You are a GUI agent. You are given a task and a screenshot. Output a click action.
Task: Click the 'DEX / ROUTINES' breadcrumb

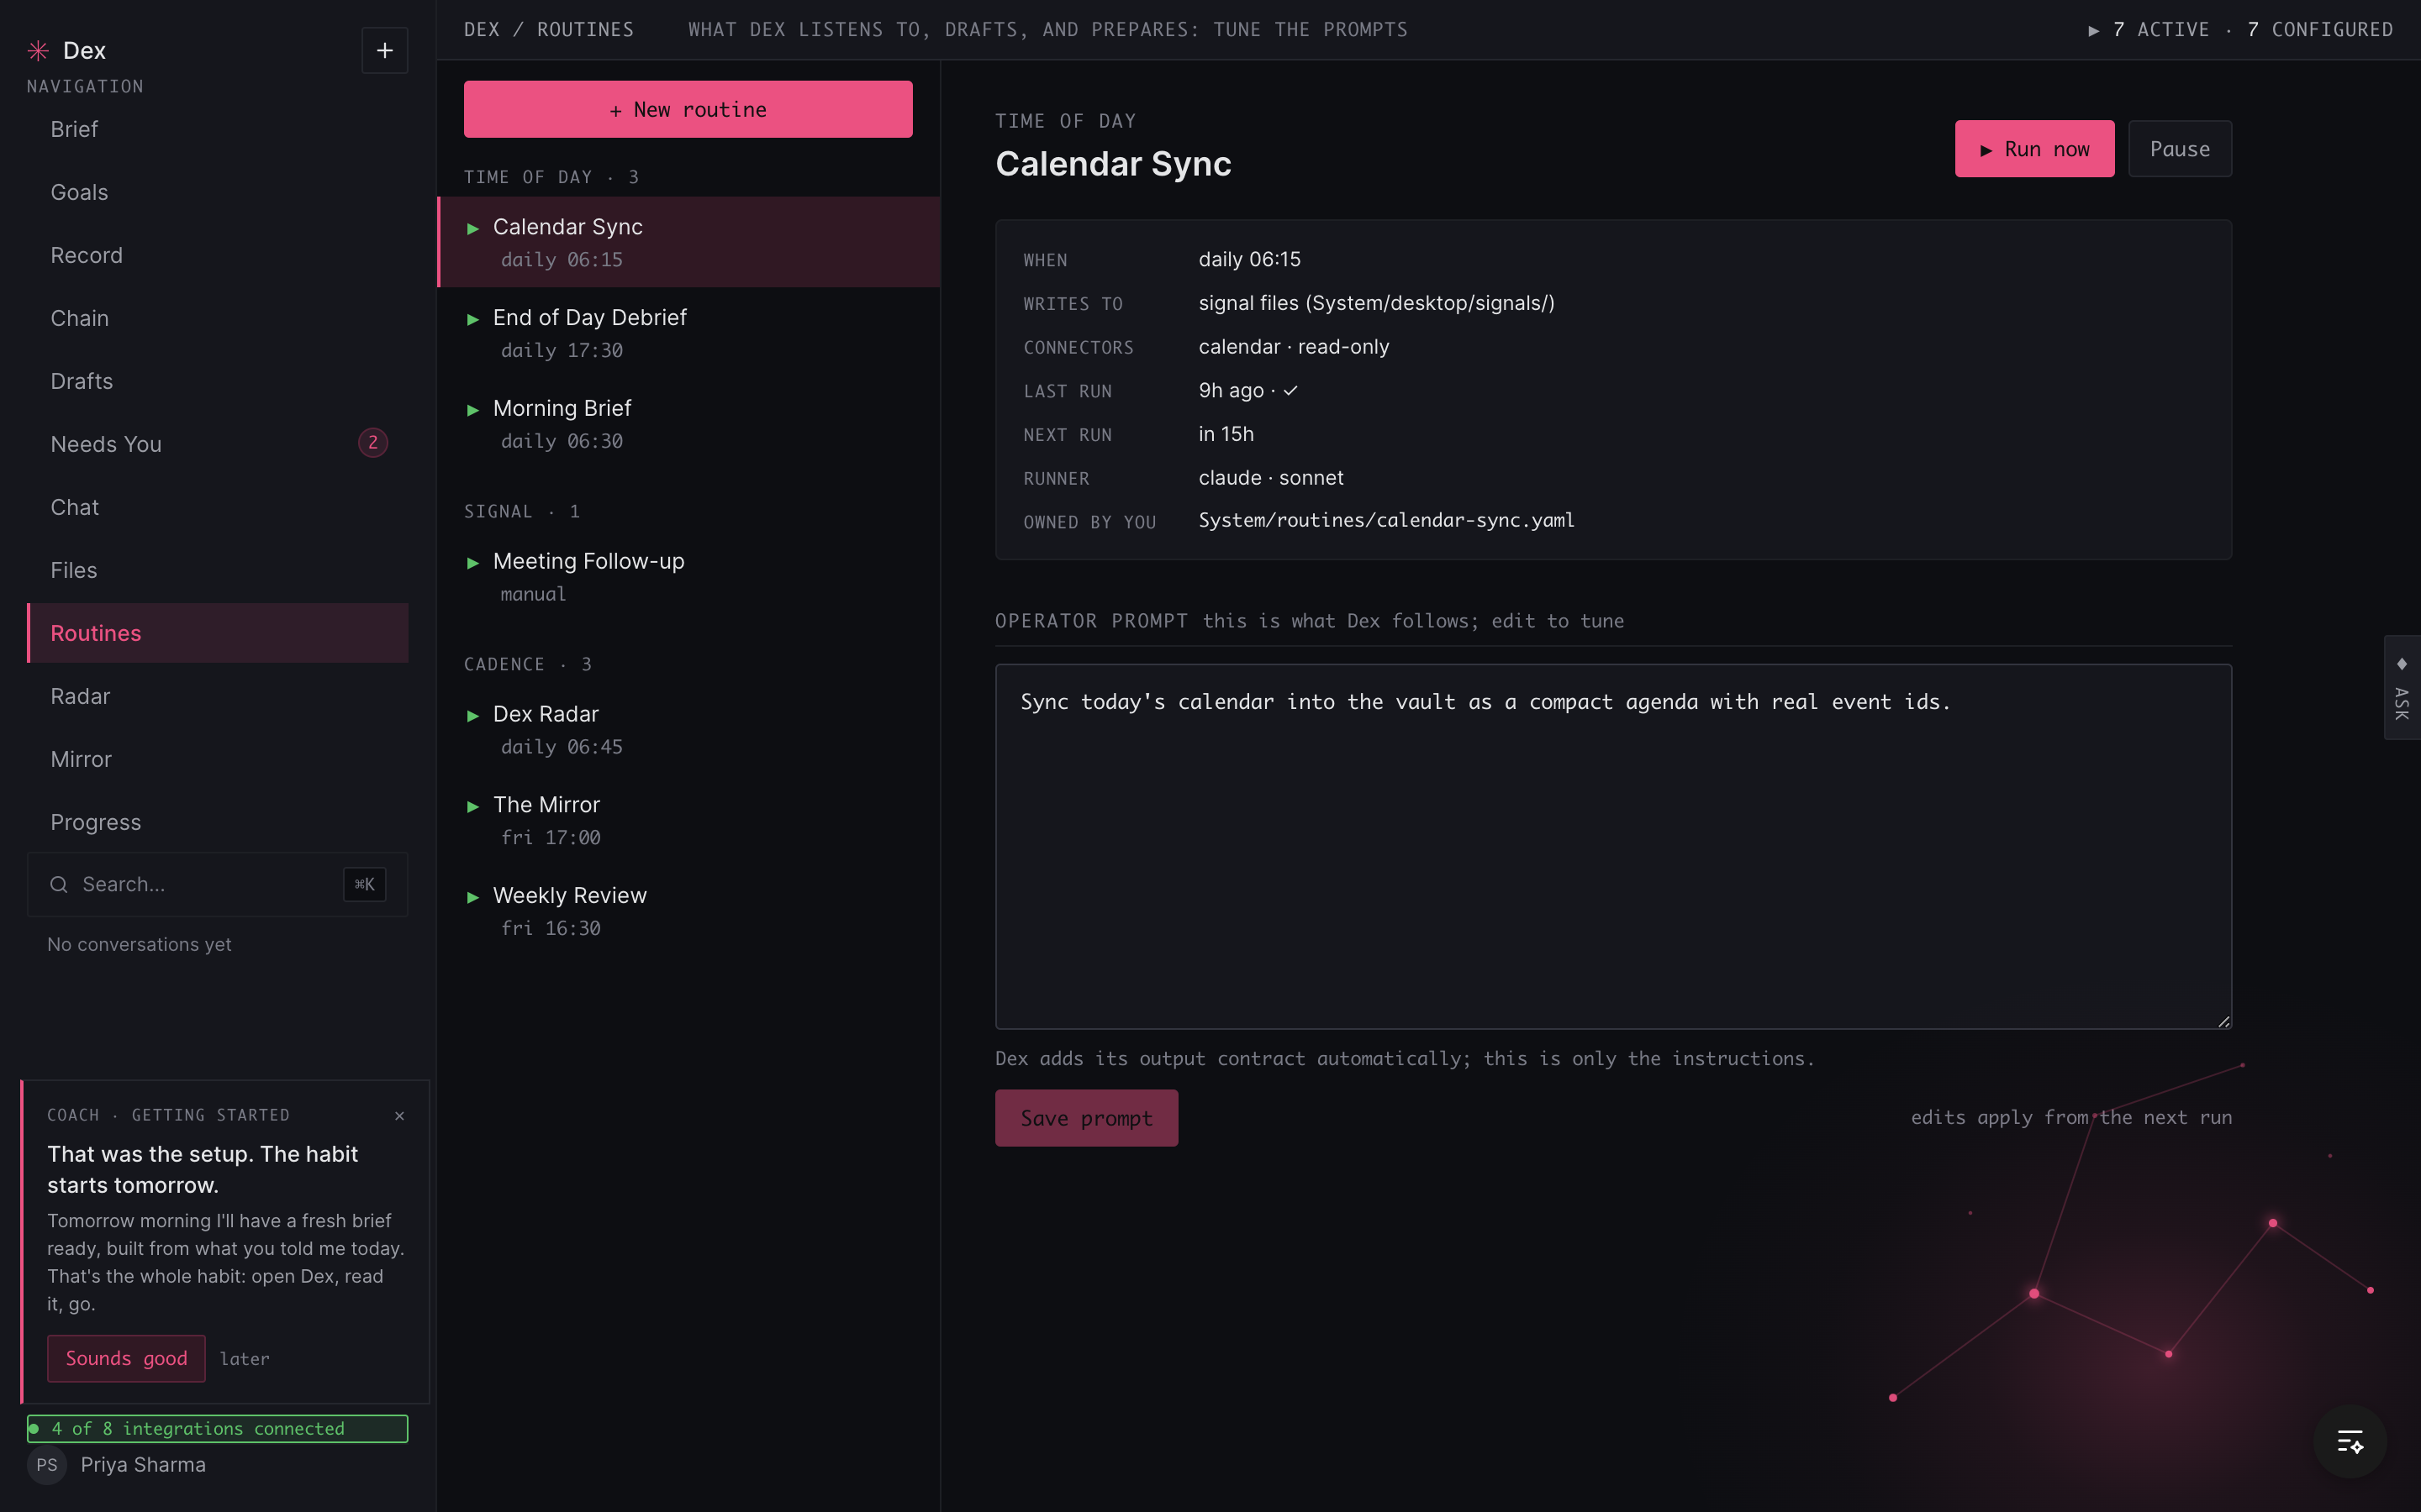tap(548, 30)
